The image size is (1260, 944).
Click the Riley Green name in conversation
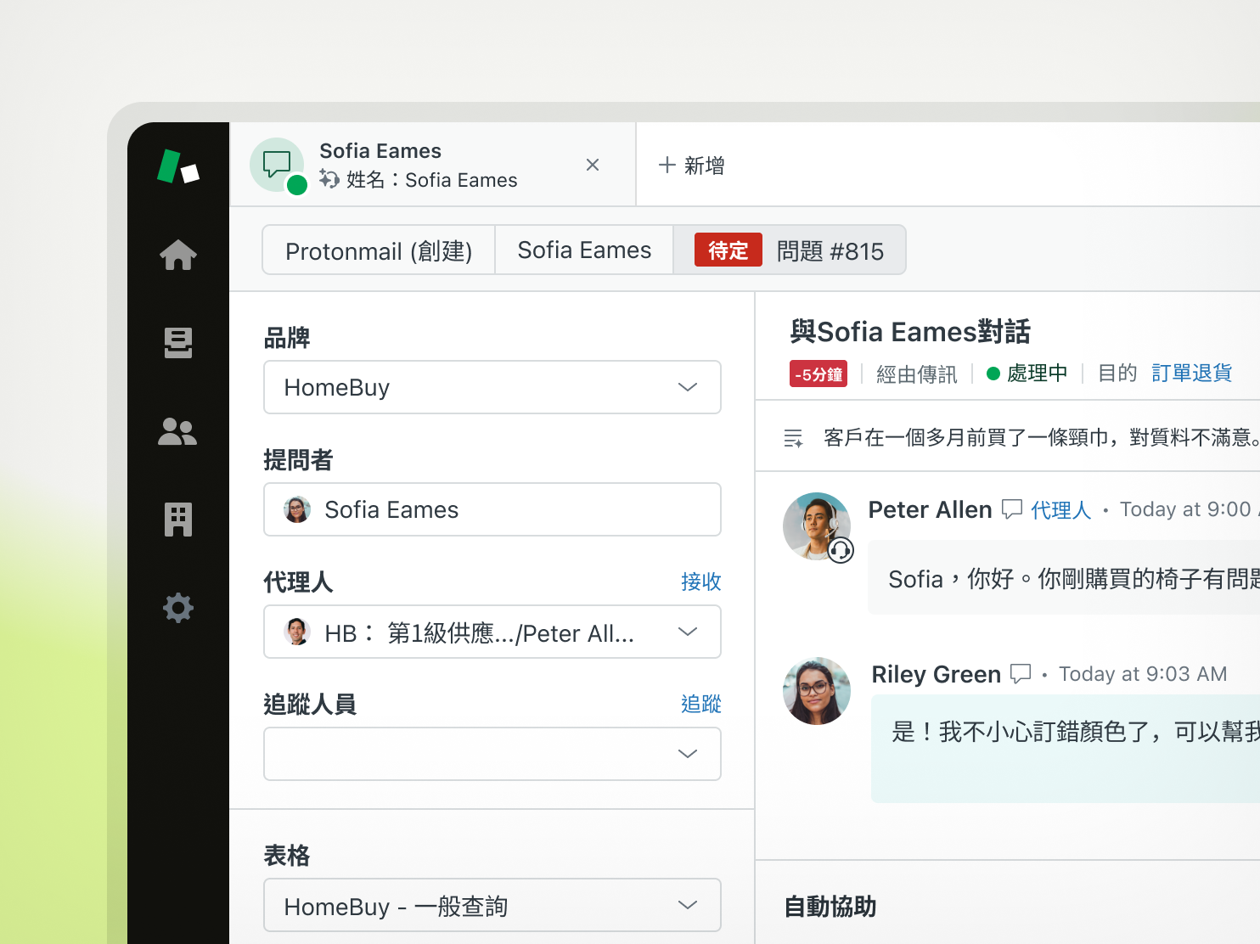pos(937,674)
